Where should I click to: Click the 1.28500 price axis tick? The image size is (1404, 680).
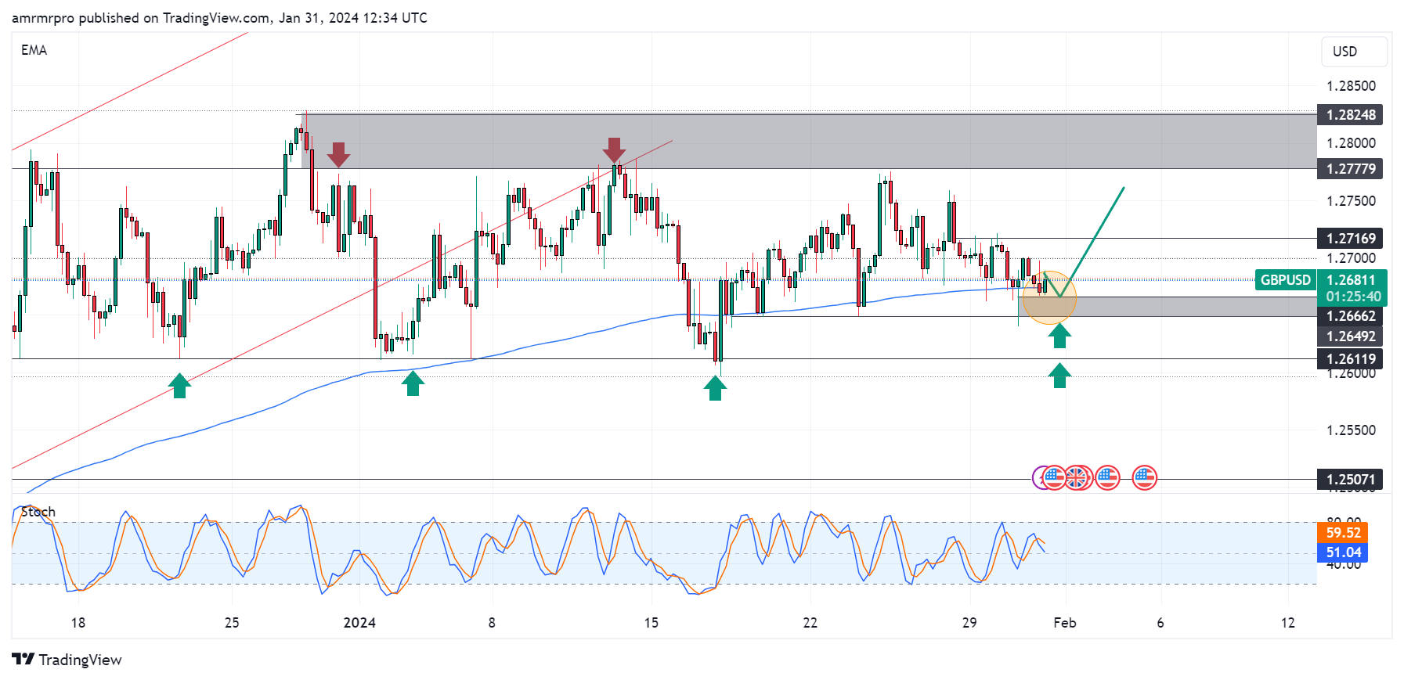coord(1351,86)
